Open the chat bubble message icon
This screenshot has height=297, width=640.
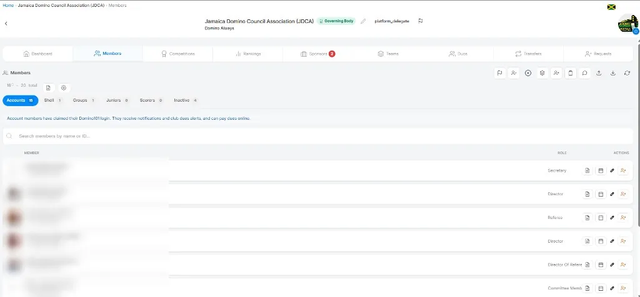pos(584,74)
